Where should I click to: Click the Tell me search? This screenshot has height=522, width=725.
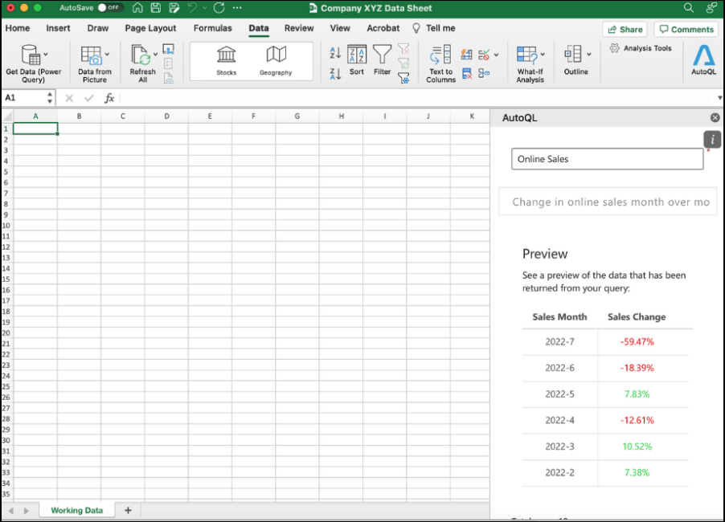pos(434,28)
